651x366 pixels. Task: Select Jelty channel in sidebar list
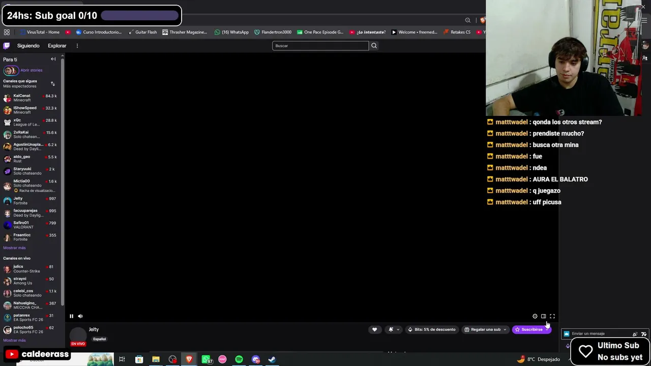(x=31, y=200)
